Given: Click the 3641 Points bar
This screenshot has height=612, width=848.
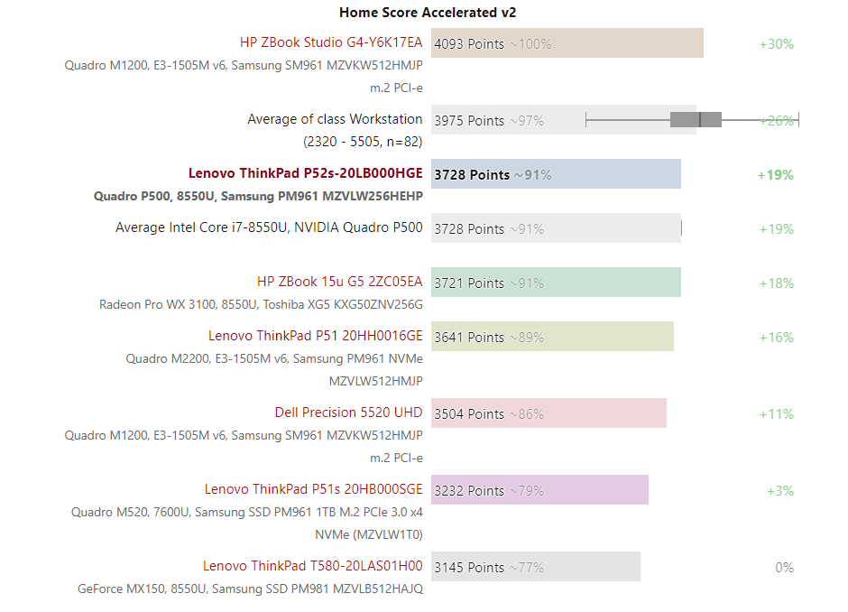Looking at the screenshot, I should pyautogui.click(x=552, y=336).
